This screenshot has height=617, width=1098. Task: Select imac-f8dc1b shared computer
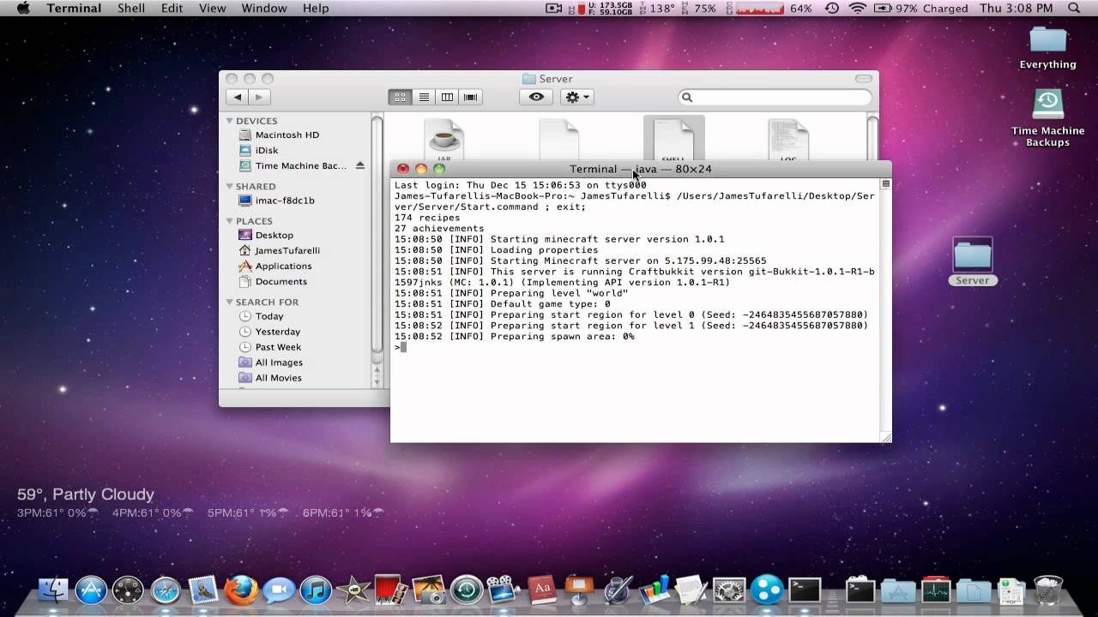[x=284, y=201]
